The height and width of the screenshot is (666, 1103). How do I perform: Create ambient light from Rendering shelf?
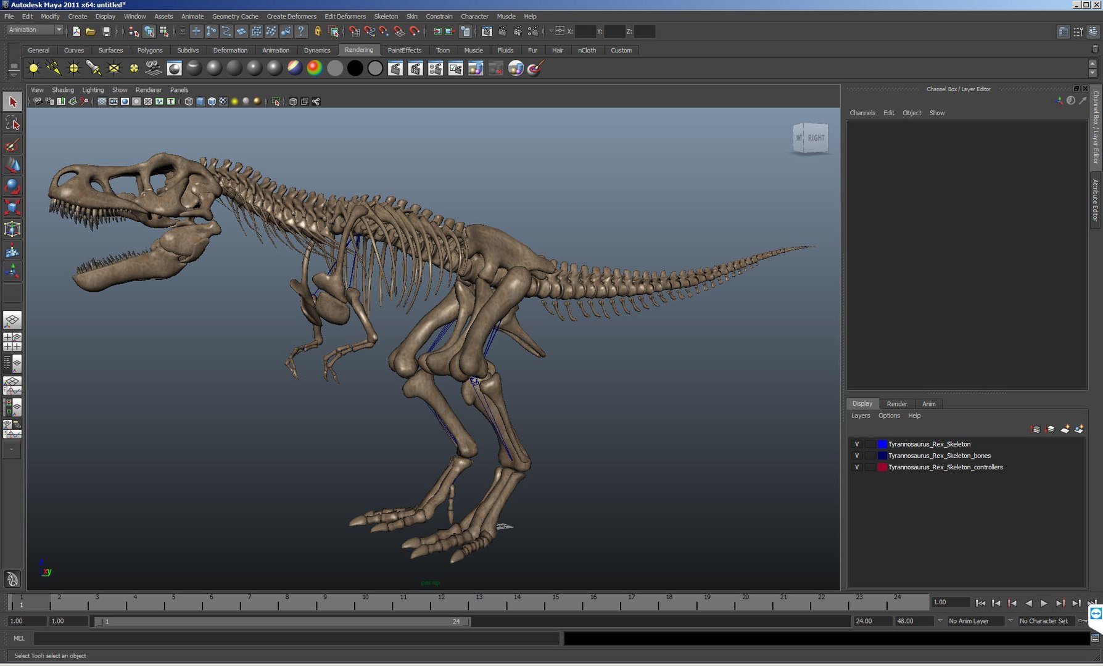pyautogui.click(x=33, y=68)
